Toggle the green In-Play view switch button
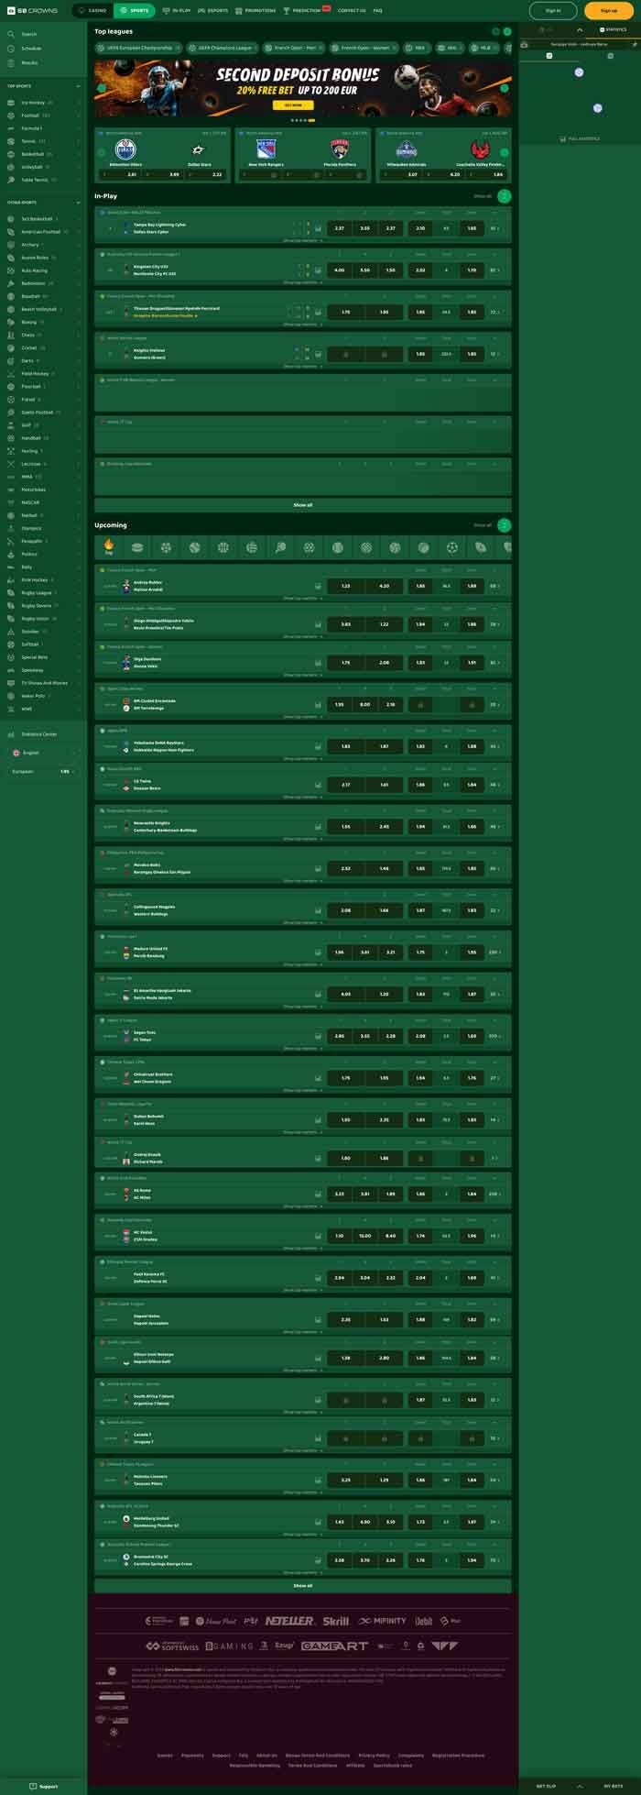The height and width of the screenshot is (1795, 641). coord(504,196)
